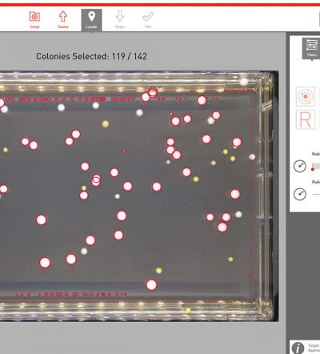Select the unselected colony at plate right edge
The image size is (320, 354).
click(252, 157)
